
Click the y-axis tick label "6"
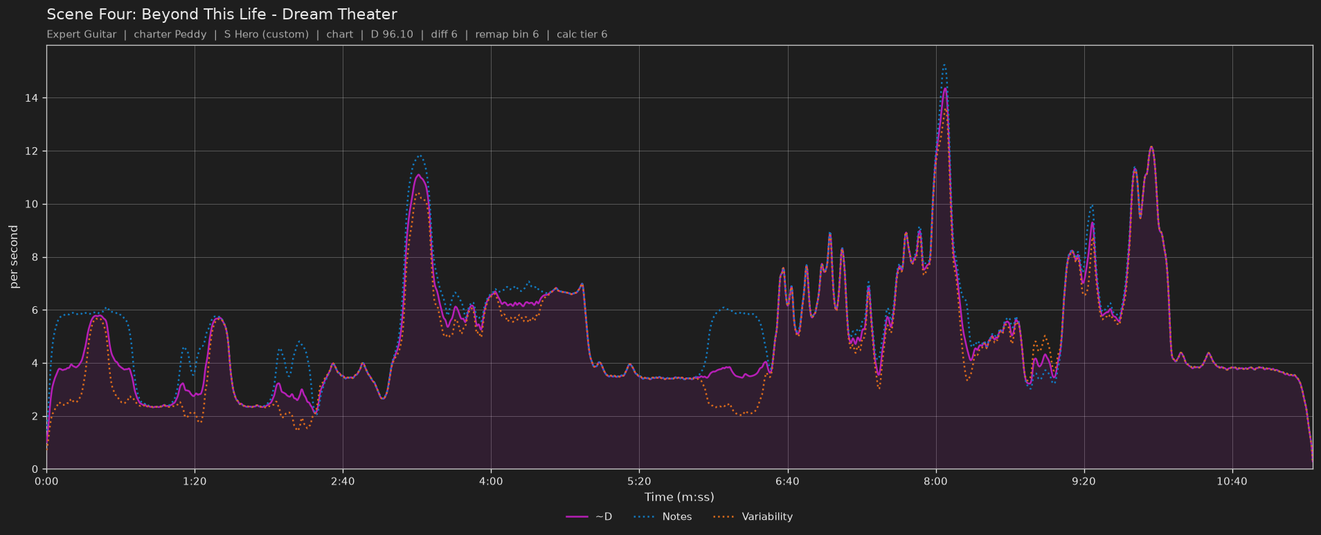pyautogui.click(x=36, y=310)
